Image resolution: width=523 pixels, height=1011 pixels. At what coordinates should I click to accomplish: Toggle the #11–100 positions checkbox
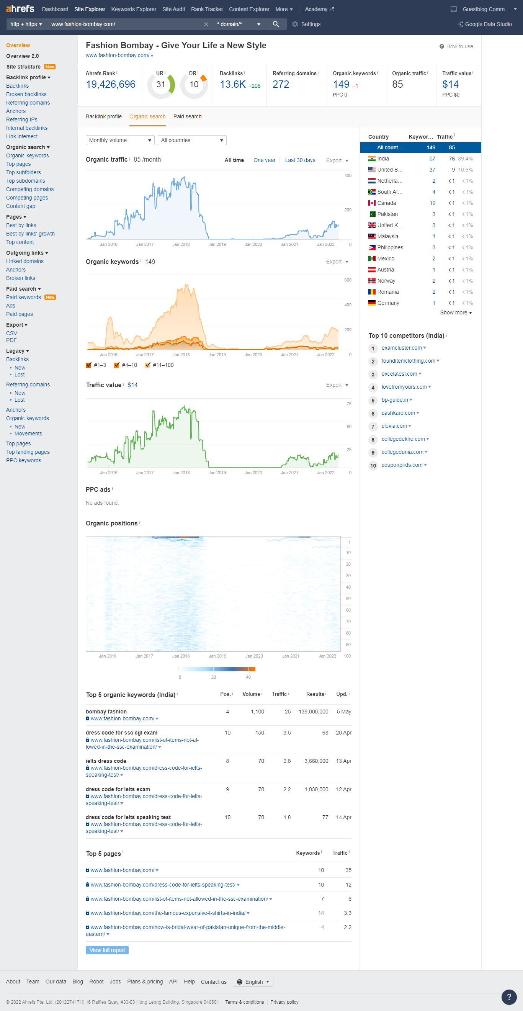tap(147, 365)
